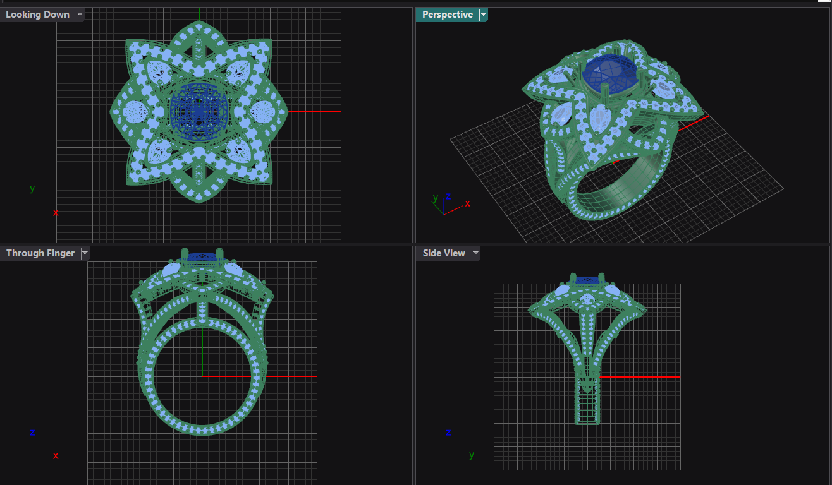
Task: Click the Through Finger viewport label
Action: (40, 253)
